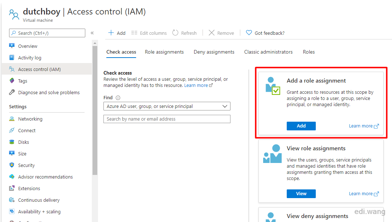Viewport: 392px width, 222px height.
Task: Open Learn more link in View role assignments card
Action: point(364,193)
